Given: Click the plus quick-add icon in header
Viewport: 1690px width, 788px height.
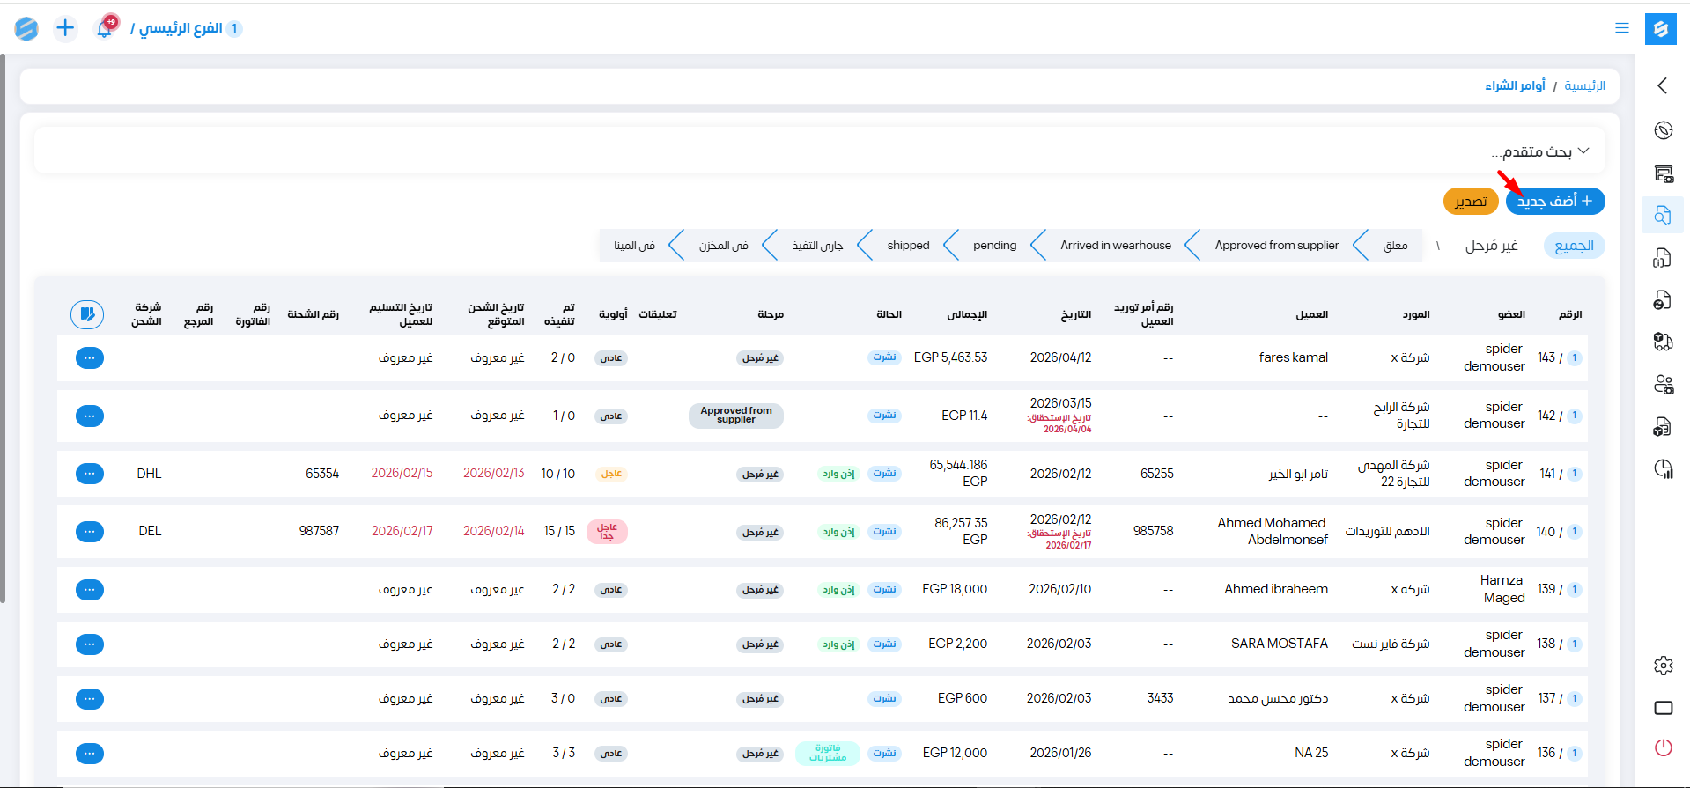Looking at the screenshot, I should pos(65,28).
